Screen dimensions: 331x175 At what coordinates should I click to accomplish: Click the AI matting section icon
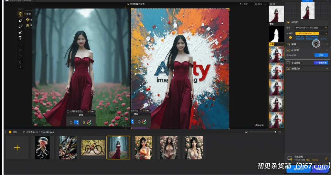coord(288,22)
